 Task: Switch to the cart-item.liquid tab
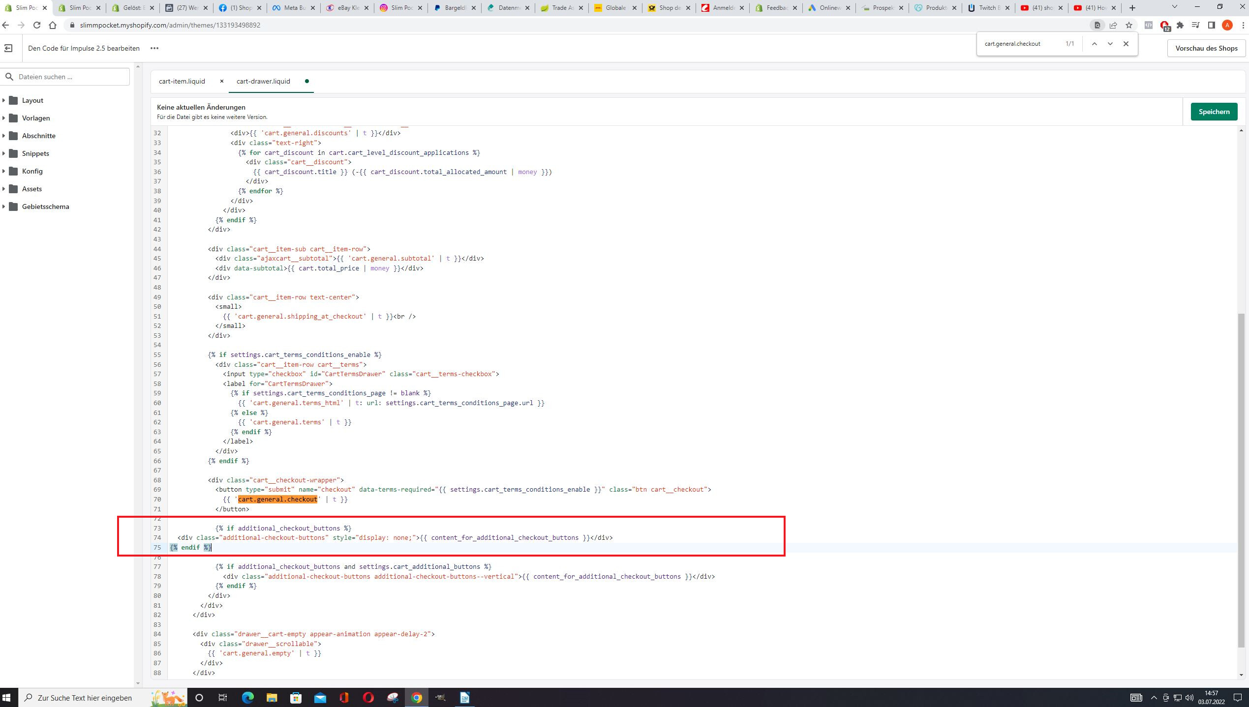[x=182, y=81]
